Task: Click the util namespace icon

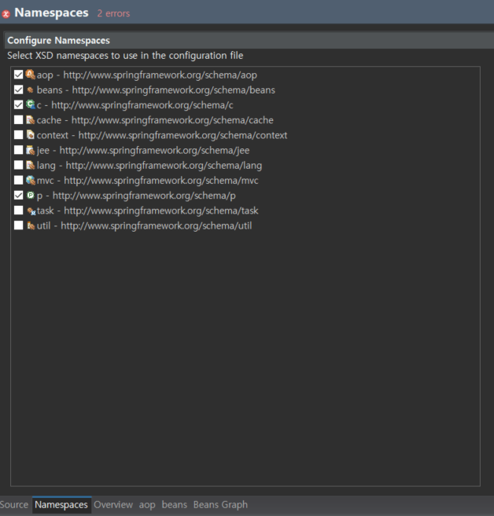Action: [31, 225]
